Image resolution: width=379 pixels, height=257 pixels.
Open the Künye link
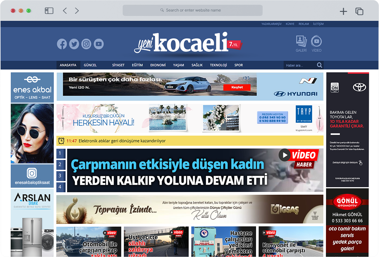tap(290, 24)
